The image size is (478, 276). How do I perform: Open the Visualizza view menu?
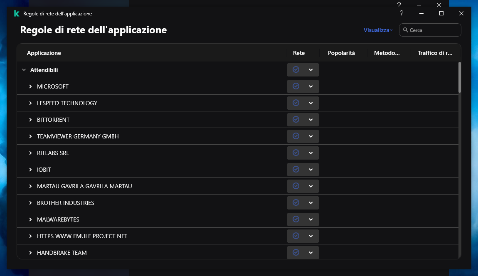pyautogui.click(x=377, y=30)
